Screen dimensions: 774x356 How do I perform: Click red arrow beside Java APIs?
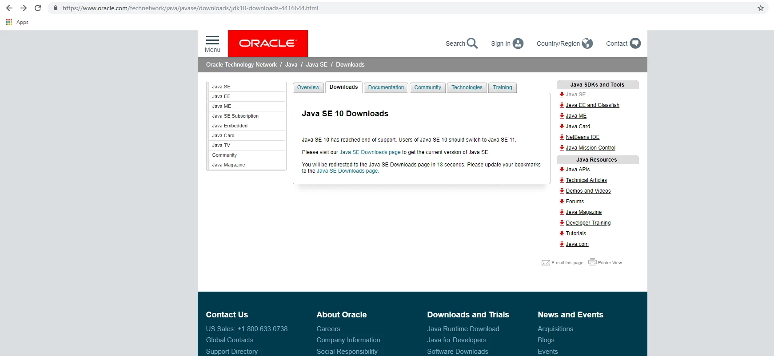[x=562, y=170]
